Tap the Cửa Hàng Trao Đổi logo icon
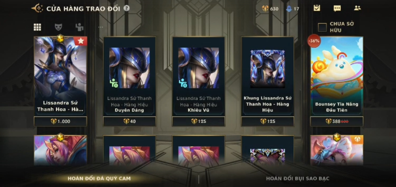The width and height of the screenshot is (396, 187). click(37, 8)
